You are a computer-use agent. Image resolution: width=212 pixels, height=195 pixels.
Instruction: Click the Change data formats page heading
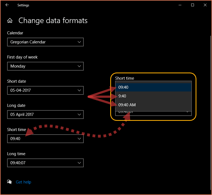53,21
